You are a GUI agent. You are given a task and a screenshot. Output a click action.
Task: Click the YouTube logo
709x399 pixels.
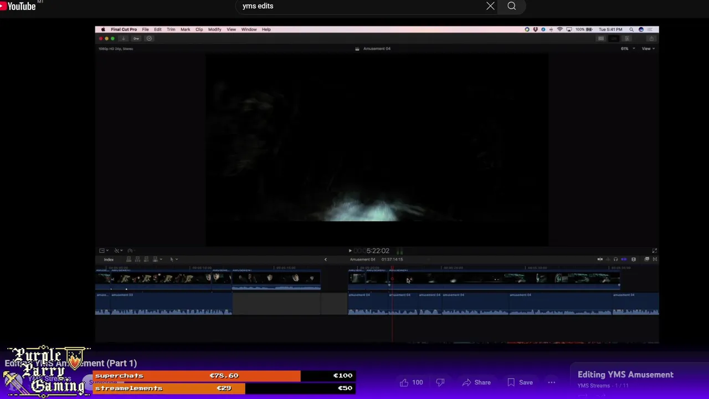point(18,6)
